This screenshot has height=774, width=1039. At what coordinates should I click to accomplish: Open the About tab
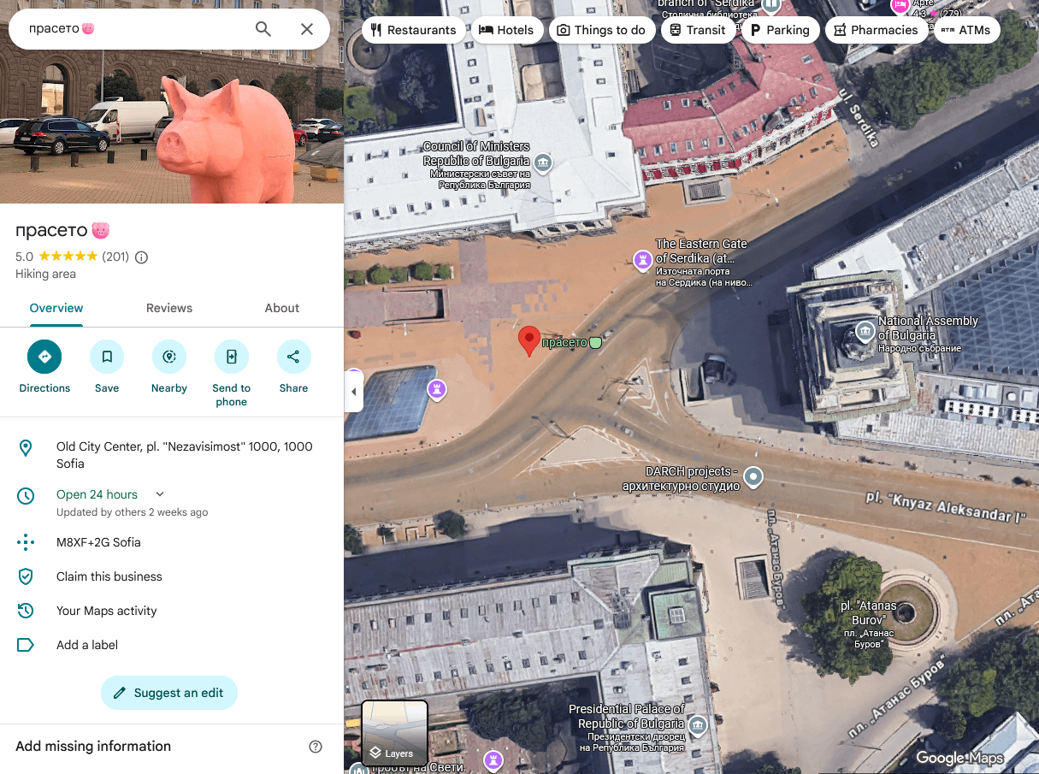[x=282, y=308]
